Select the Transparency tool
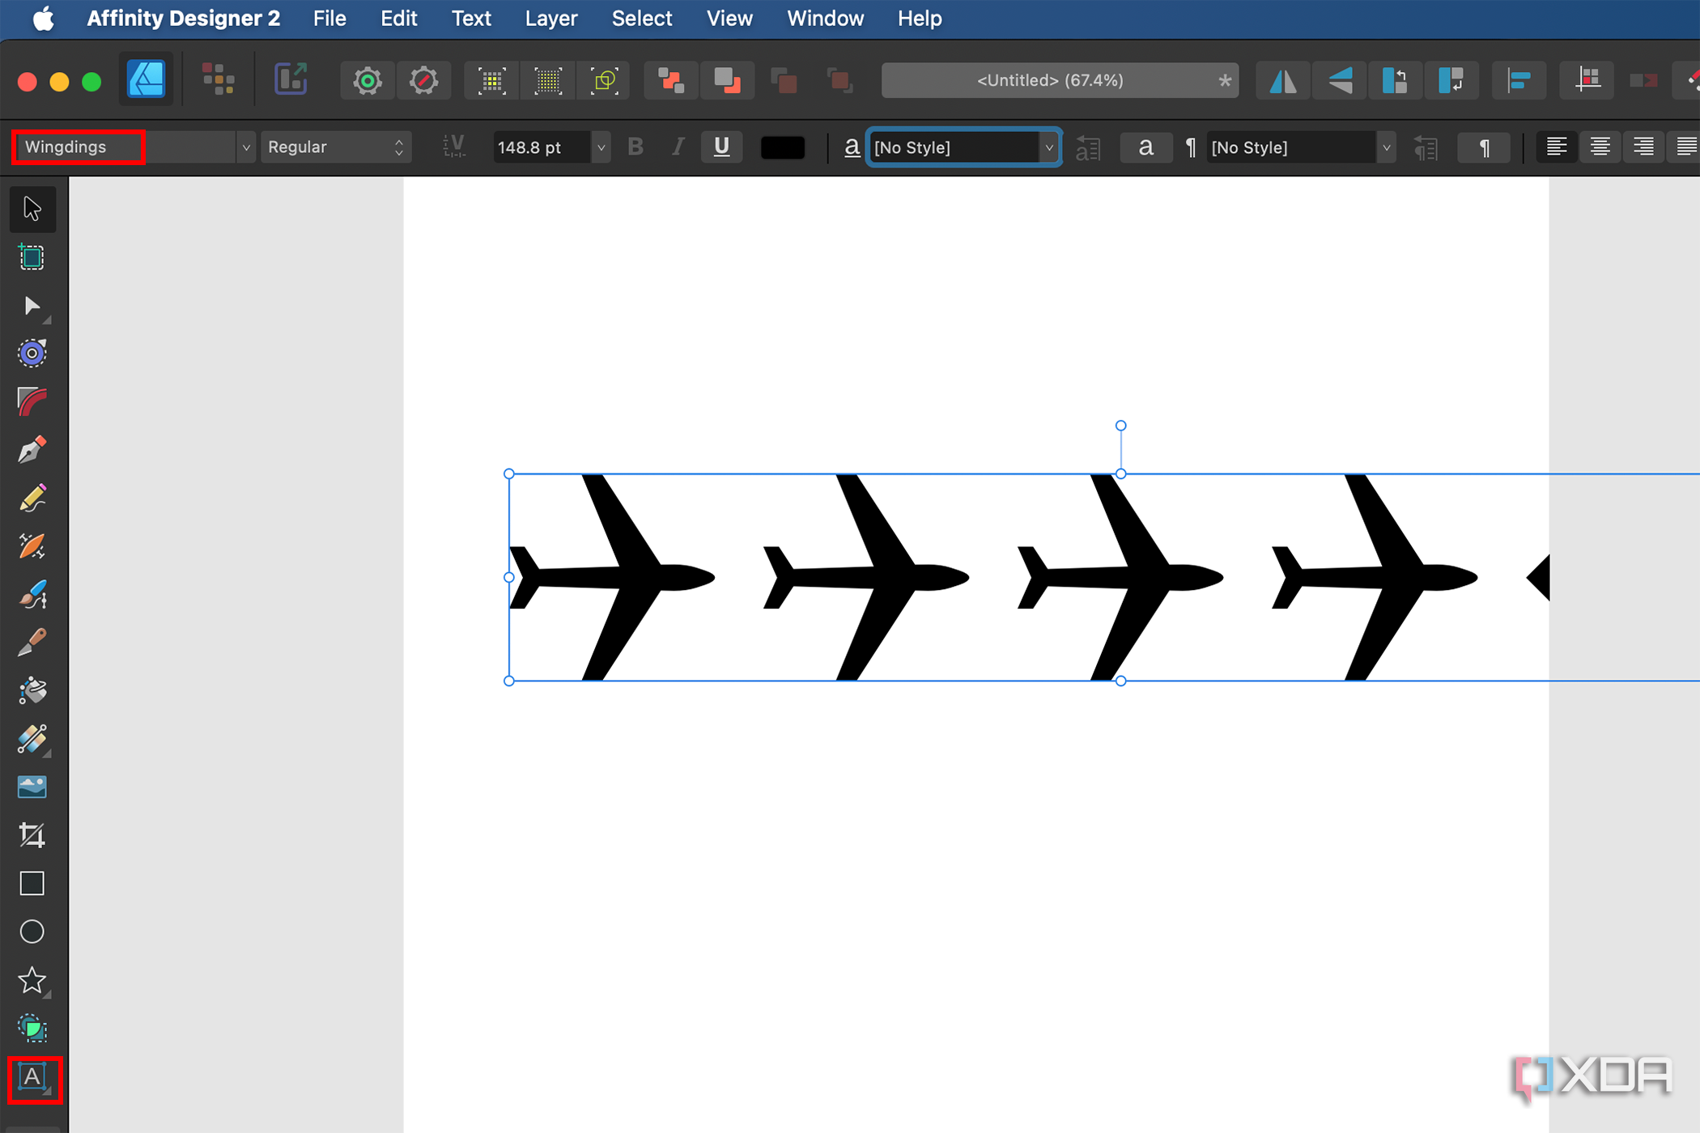 (x=32, y=739)
